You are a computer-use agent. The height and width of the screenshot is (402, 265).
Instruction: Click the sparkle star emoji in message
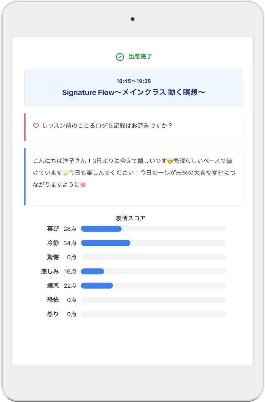tap(66, 173)
